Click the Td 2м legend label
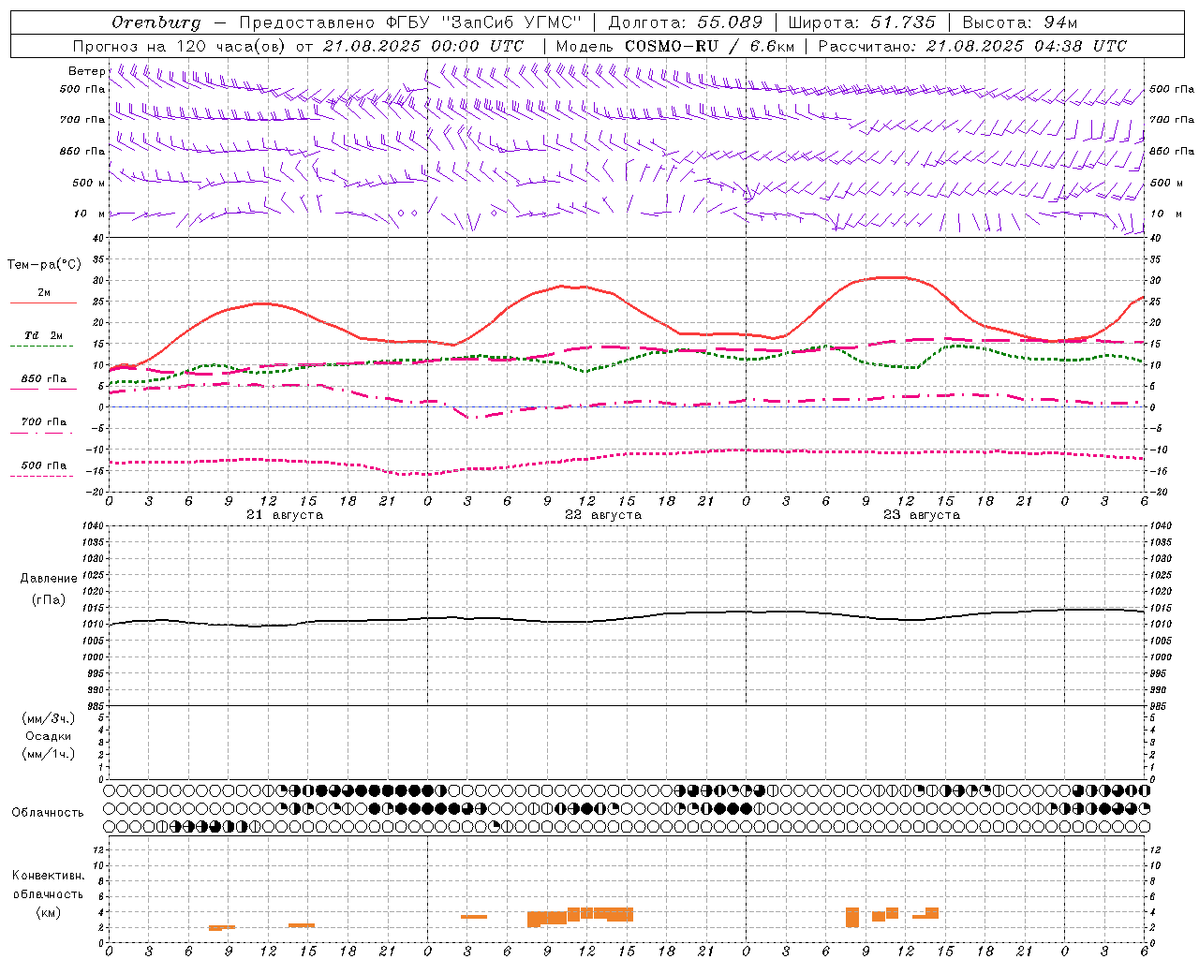1199x959 pixels. (44, 334)
